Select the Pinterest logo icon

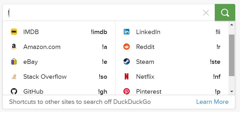coord(127,91)
